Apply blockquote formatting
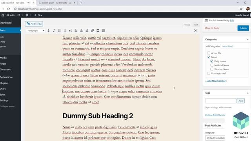Viewport: 251px width, 141px height. [71, 31]
